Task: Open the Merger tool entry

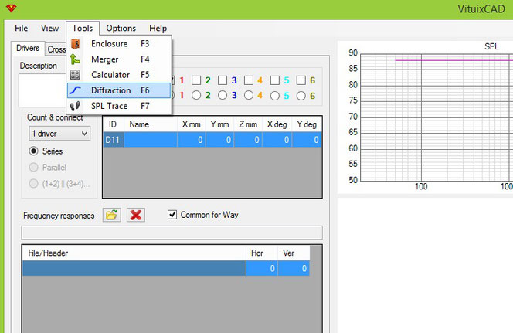Action: coord(119,59)
